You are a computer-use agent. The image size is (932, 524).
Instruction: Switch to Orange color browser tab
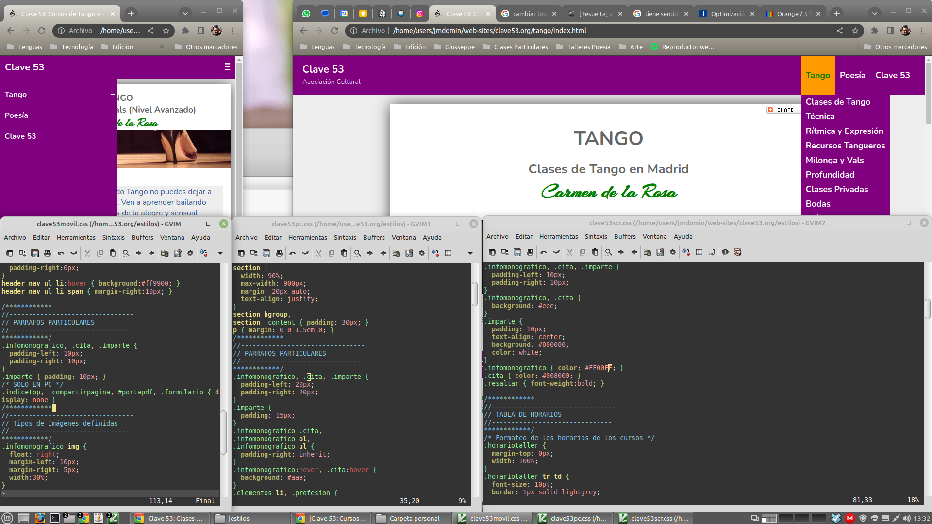[x=793, y=14]
